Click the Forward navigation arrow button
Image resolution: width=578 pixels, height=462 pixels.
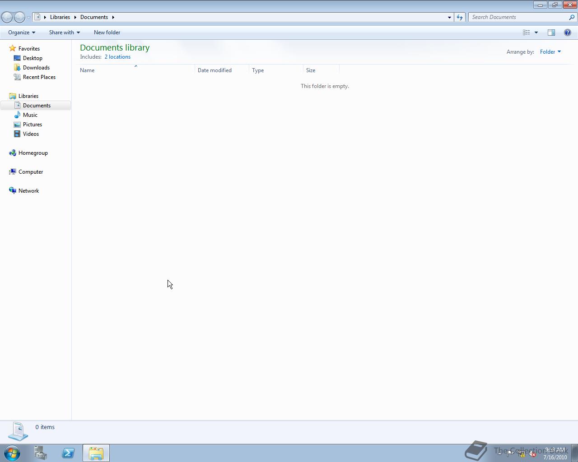point(19,17)
